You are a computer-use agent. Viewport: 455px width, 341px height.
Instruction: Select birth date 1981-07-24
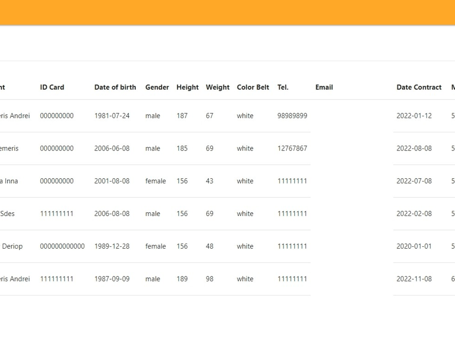click(x=112, y=115)
